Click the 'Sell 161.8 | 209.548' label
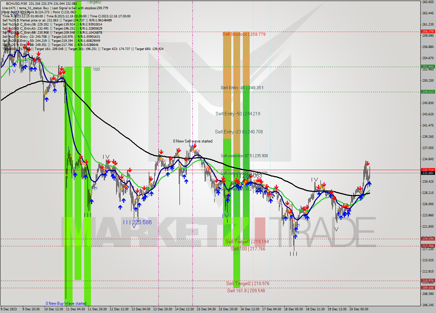The image size is (436, 313). (246, 291)
